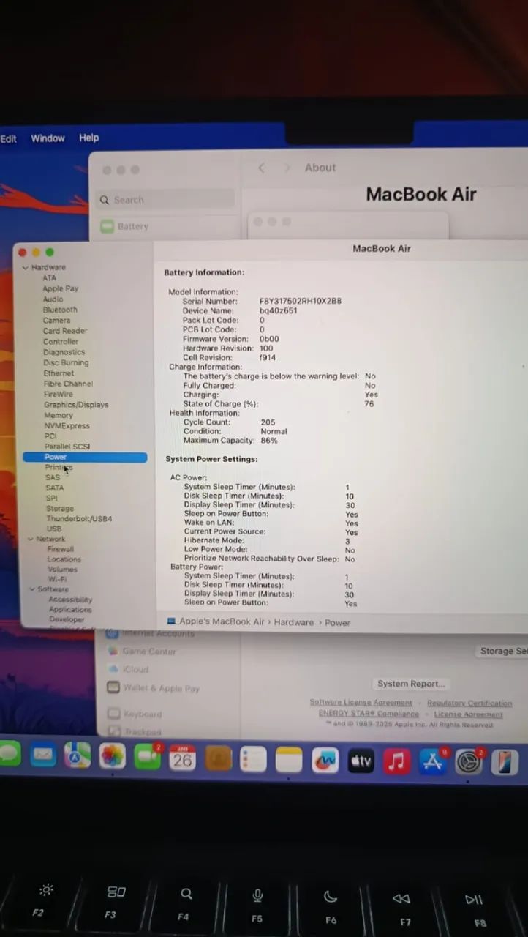Select Camera in the sidebar
528x937 pixels.
[56, 321]
